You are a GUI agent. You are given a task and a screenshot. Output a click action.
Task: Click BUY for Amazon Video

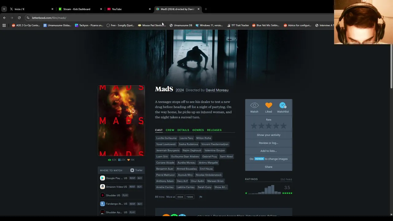point(139,187)
